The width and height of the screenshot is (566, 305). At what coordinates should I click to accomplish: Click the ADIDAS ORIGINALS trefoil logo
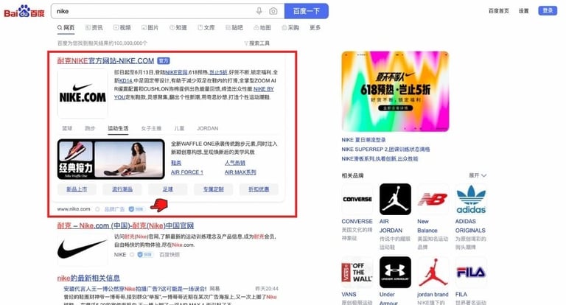(x=471, y=199)
